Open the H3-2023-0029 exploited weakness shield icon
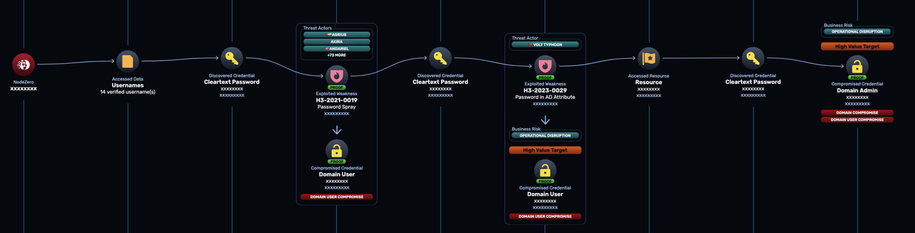 click(x=545, y=66)
